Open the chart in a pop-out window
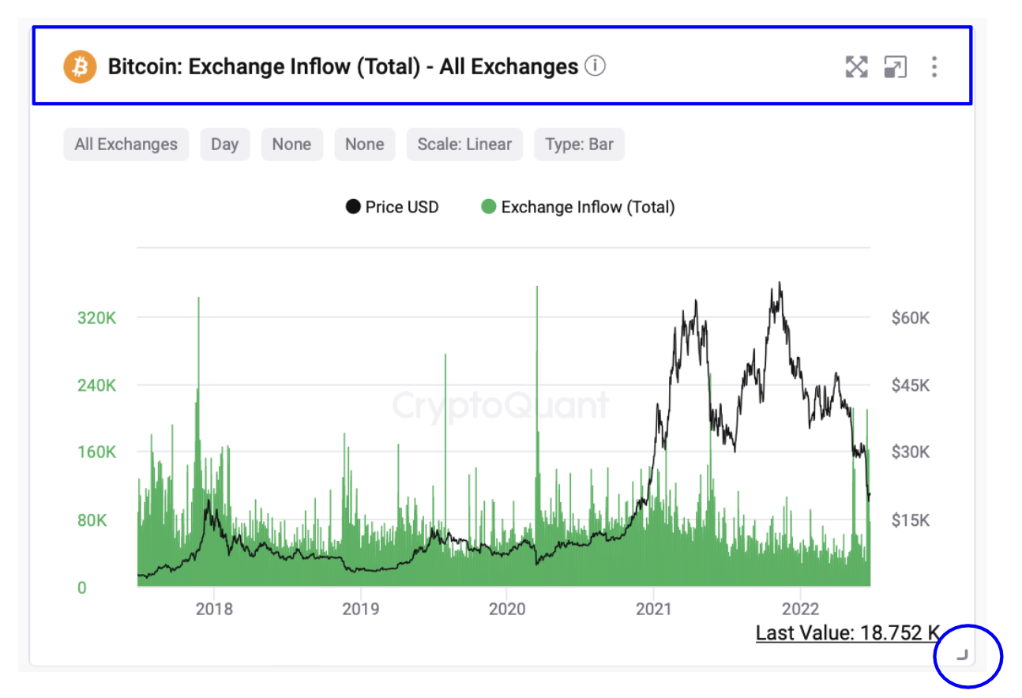Screen dimensions: 1022x698 895,67
